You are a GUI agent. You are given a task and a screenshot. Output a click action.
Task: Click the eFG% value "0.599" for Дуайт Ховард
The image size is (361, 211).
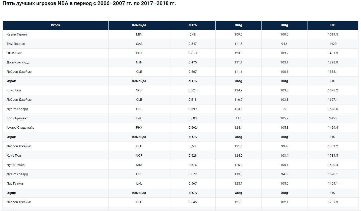[x=193, y=109]
